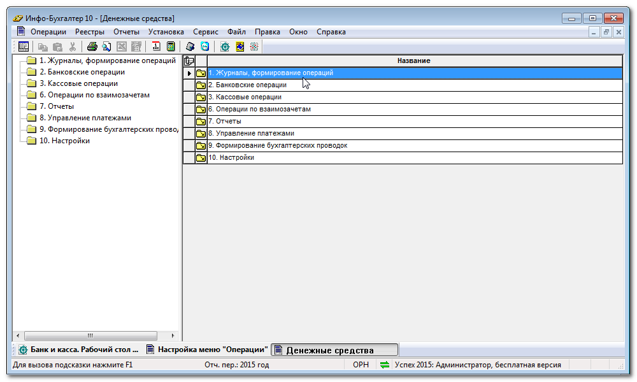The height and width of the screenshot is (382, 637).
Task: Click the table form icon in toolbar
Action: pyautogui.click(x=24, y=46)
